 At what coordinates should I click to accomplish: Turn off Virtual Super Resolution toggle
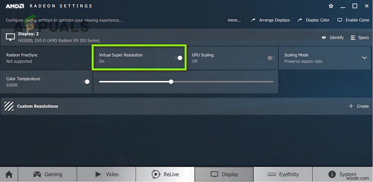click(x=179, y=58)
